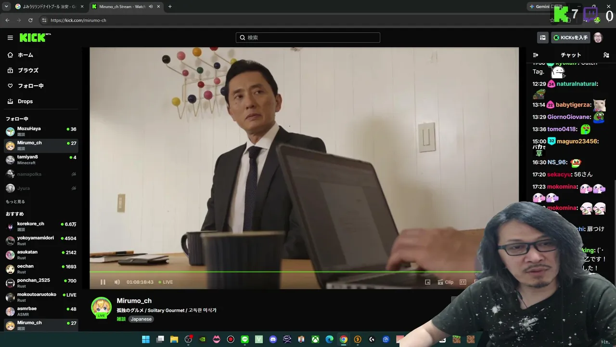Toggle closed captions (CC) on the player

click(x=463, y=282)
